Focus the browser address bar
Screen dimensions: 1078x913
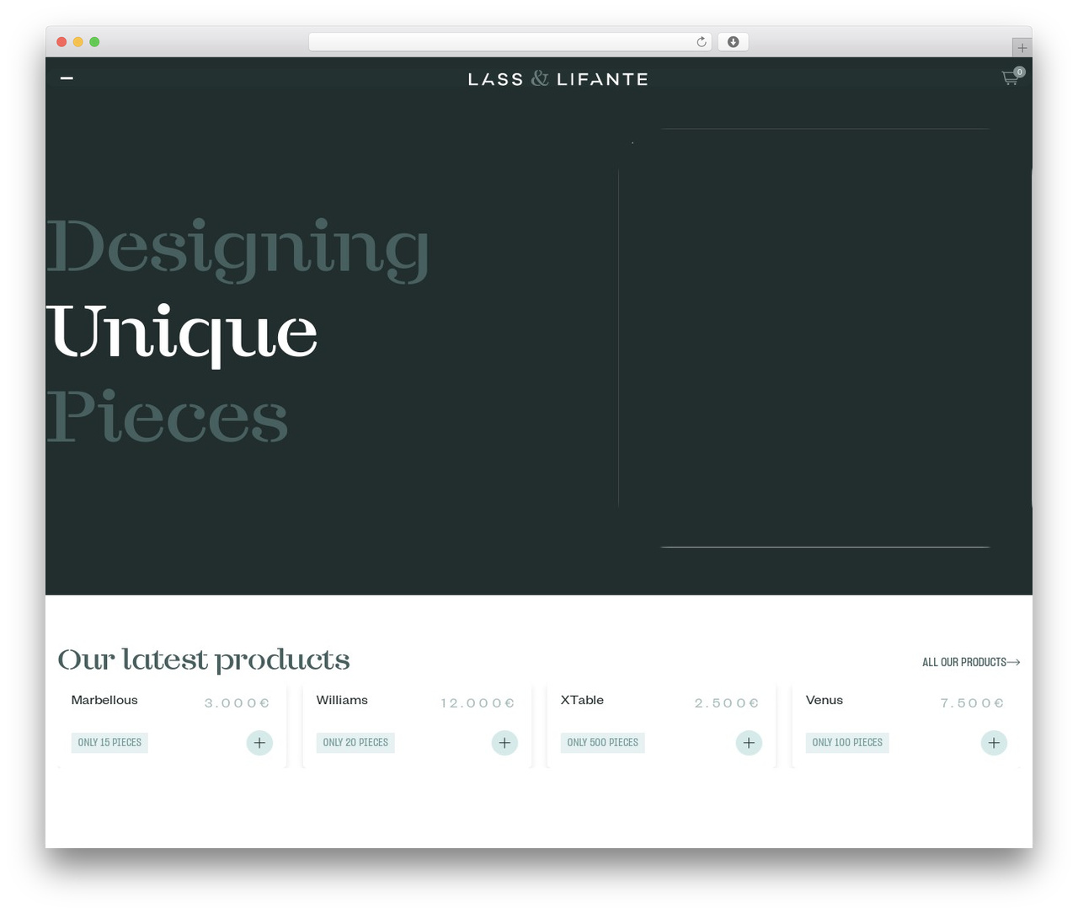pos(510,42)
